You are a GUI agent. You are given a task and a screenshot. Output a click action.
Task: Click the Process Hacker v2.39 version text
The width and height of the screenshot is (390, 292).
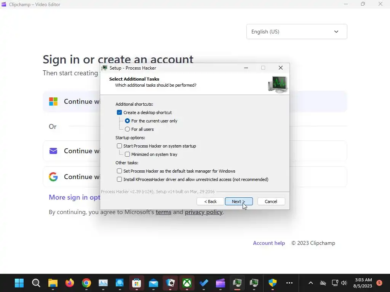coord(158,192)
